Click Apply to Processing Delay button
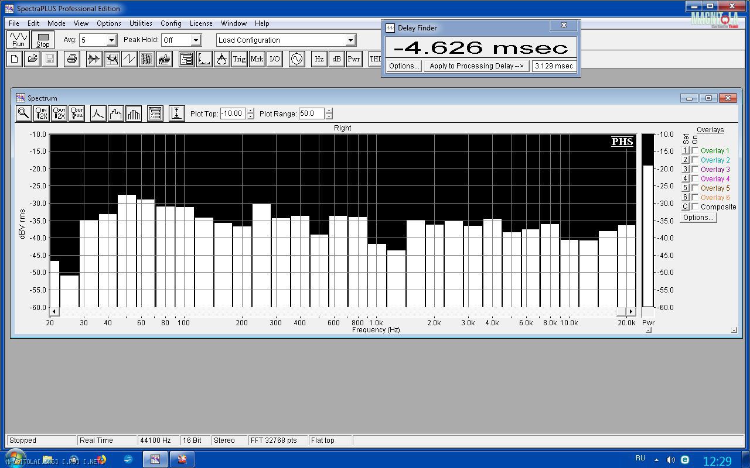This screenshot has width=750, height=468. point(476,66)
